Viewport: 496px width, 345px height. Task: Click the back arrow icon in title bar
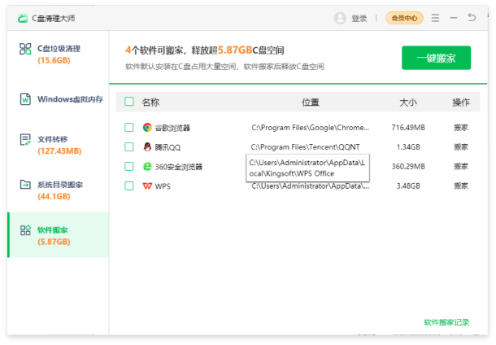tap(472, 18)
